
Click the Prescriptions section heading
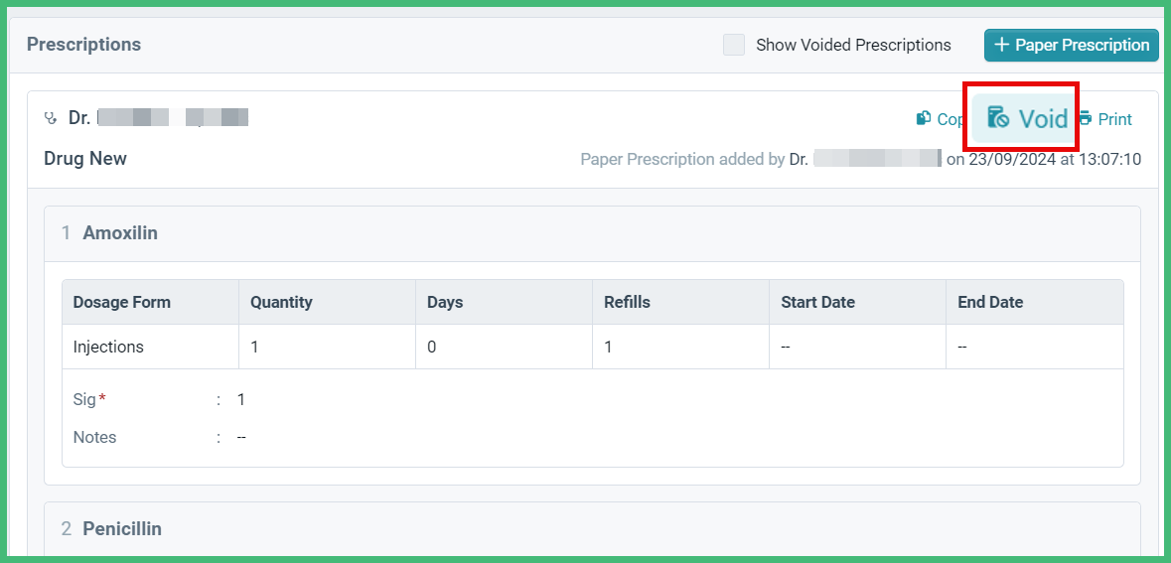pos(83,45)
